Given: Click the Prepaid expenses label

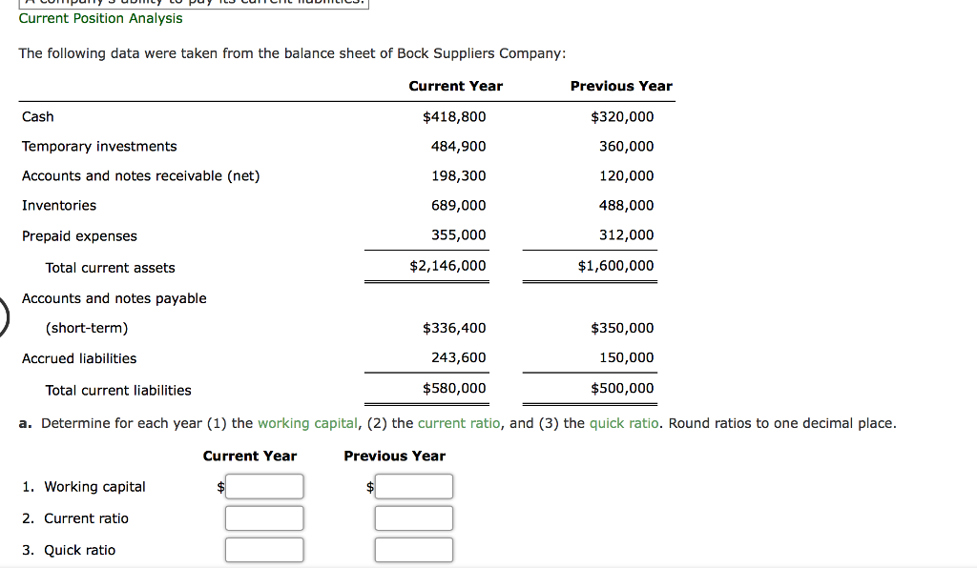Looking at the screenshot, I should click(x=78, y=235).
